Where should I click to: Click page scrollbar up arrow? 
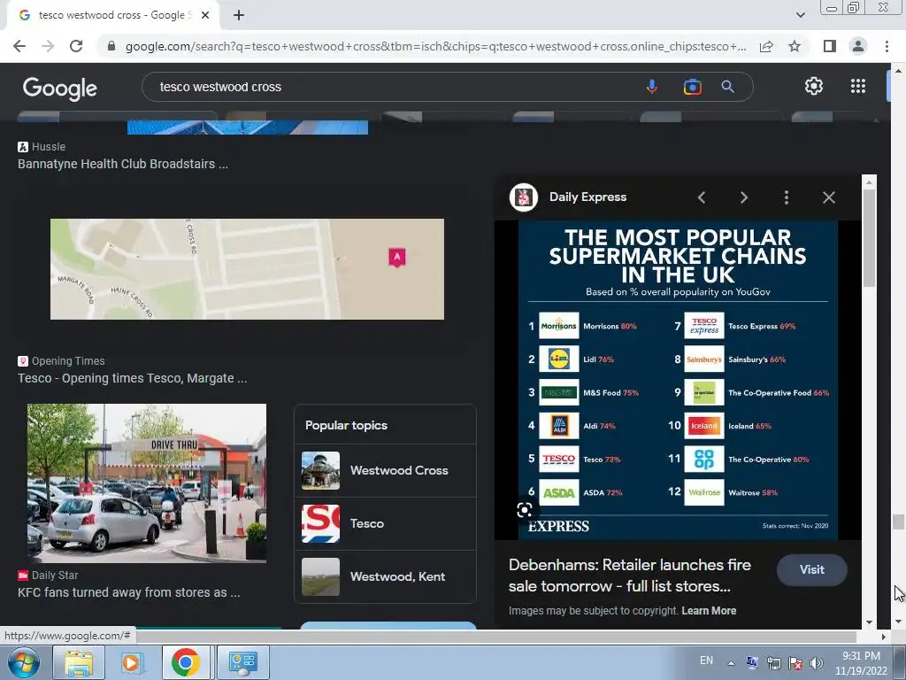pyautogui.click(x=898, y=71)
